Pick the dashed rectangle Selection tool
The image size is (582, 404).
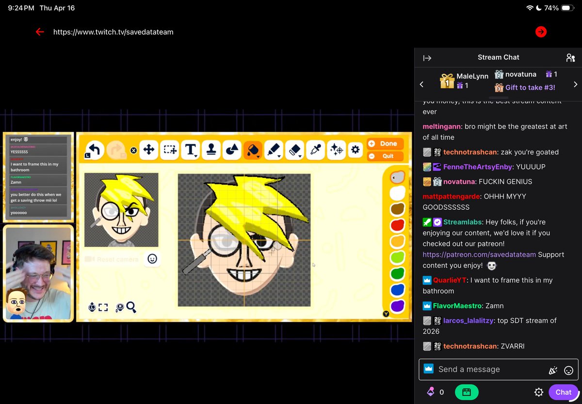[170, 150]
